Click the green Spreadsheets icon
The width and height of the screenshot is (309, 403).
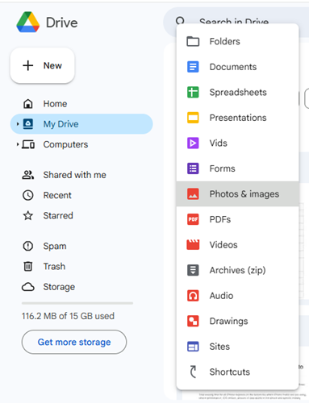coord(193,92)
